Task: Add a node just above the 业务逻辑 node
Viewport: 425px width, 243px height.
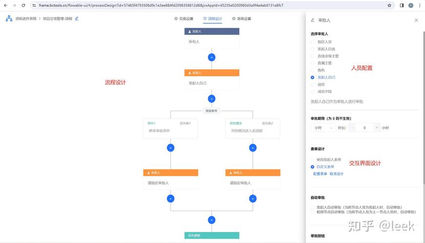Action: click(x=212, y=220)
